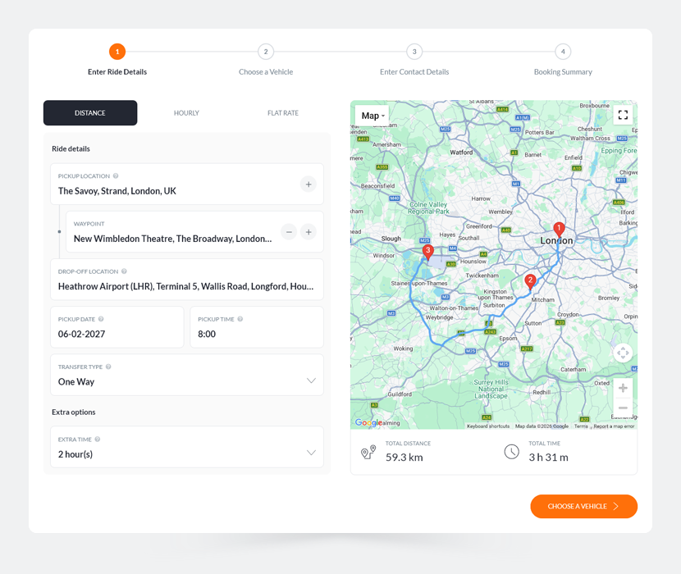Click the Guildford label on the map
This screenshot has width=681, height=574.
(x=400, y=394)
